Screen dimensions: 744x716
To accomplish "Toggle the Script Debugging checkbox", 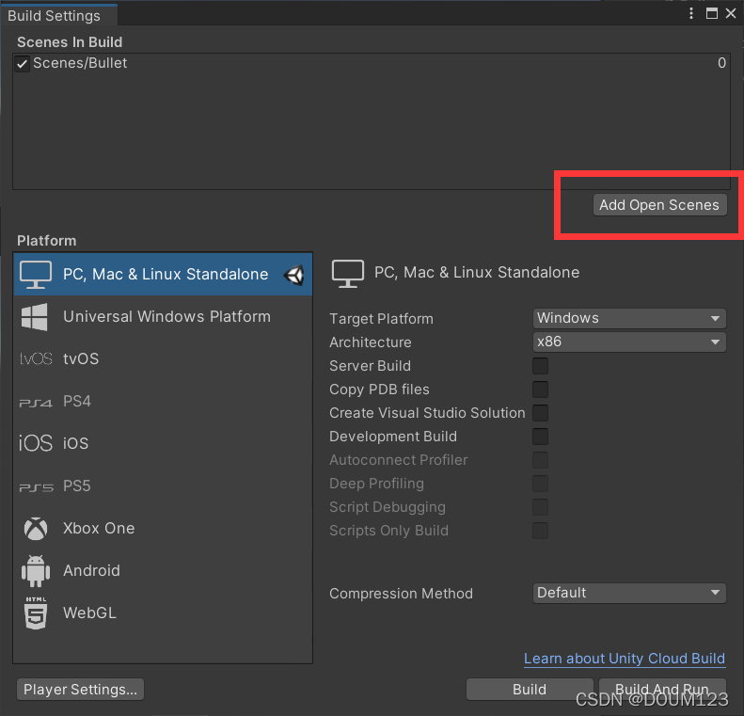I will point(540,507).
